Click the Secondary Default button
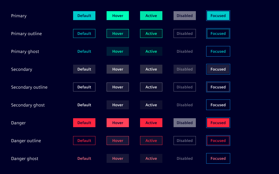 84,69
